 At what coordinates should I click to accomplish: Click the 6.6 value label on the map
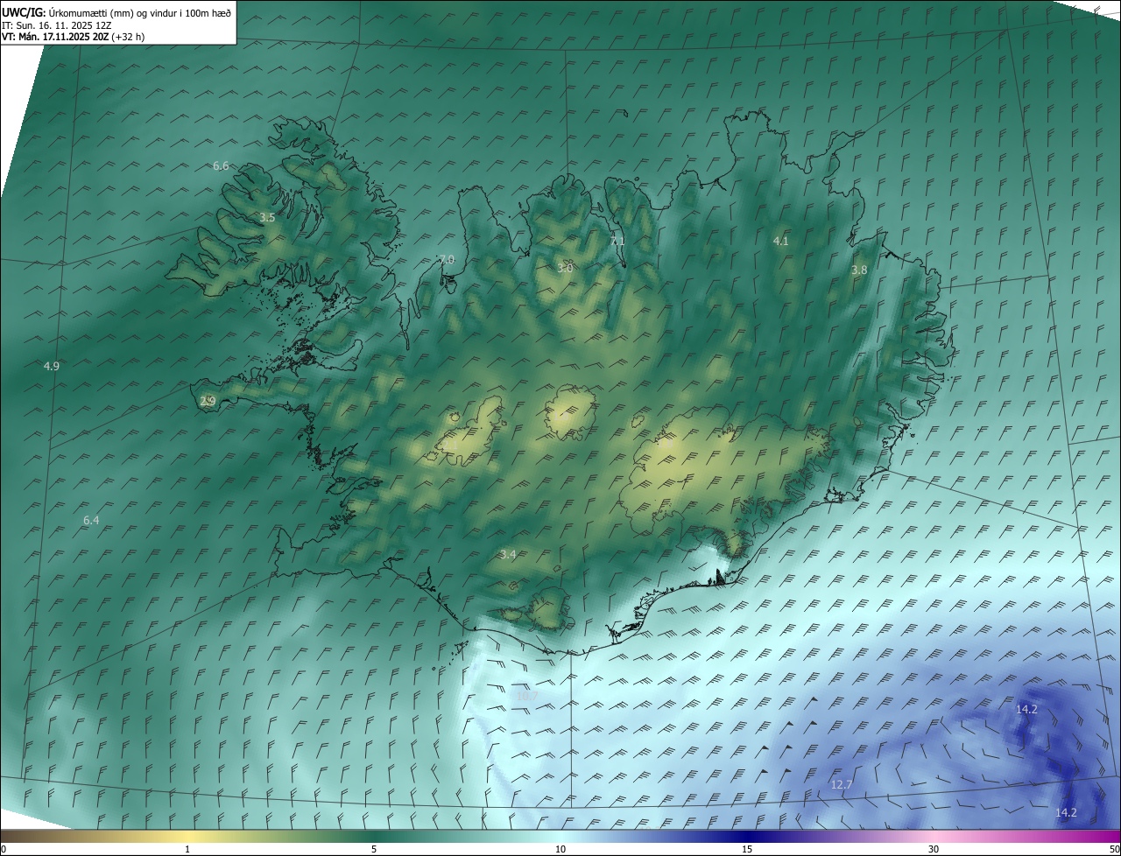[221, 165]
